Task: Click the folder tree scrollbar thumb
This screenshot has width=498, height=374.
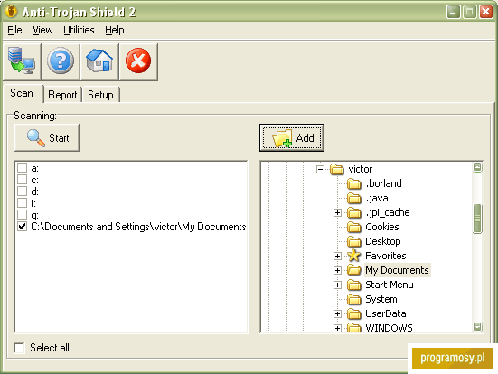Action: pyautogui.click(x=477, y=219)
